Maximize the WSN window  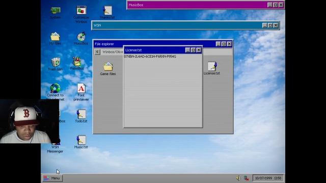270,25
